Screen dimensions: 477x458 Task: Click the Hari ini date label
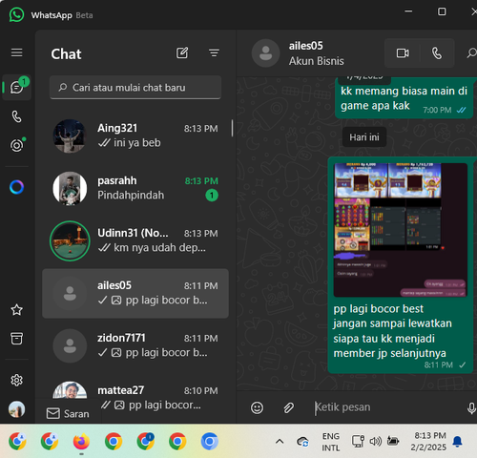point(364,137)
